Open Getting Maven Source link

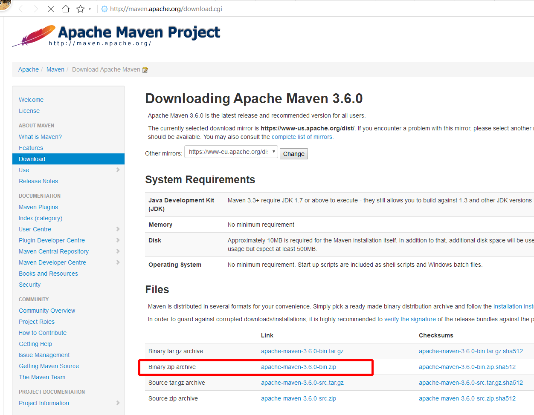pyautogui.click(x=49, y=366)
